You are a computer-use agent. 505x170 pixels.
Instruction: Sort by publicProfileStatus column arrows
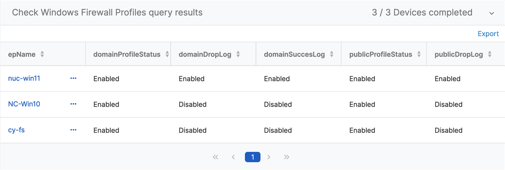(x=419, y=55)
